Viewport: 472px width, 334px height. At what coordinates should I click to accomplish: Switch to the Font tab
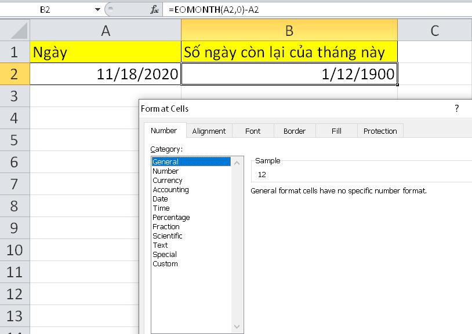click(253, 131)
